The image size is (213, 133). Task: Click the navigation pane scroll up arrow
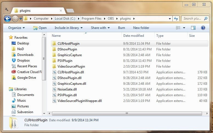(x=44, y=35)
